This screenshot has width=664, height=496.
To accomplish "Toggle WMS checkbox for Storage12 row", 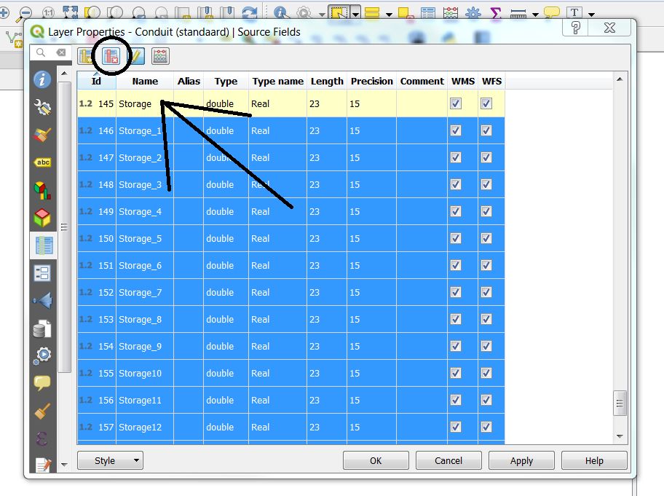I will 456,427.
